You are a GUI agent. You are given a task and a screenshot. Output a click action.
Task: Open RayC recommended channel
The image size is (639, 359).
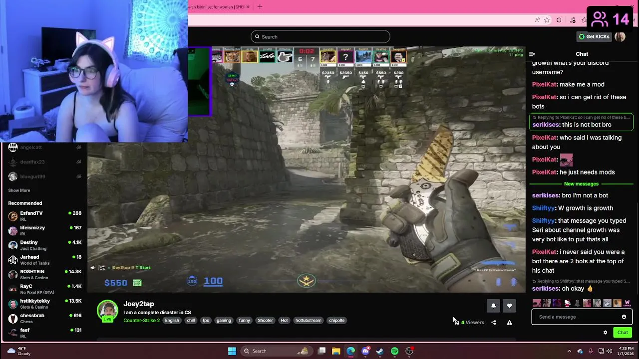click(45, 289)
